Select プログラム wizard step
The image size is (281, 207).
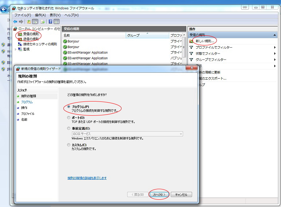pos(27,102)
